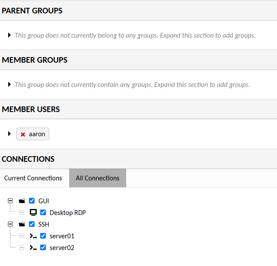Click the server01 terminal icon
The height and width of the screenshot is (266, 277).
click(33, 236)
